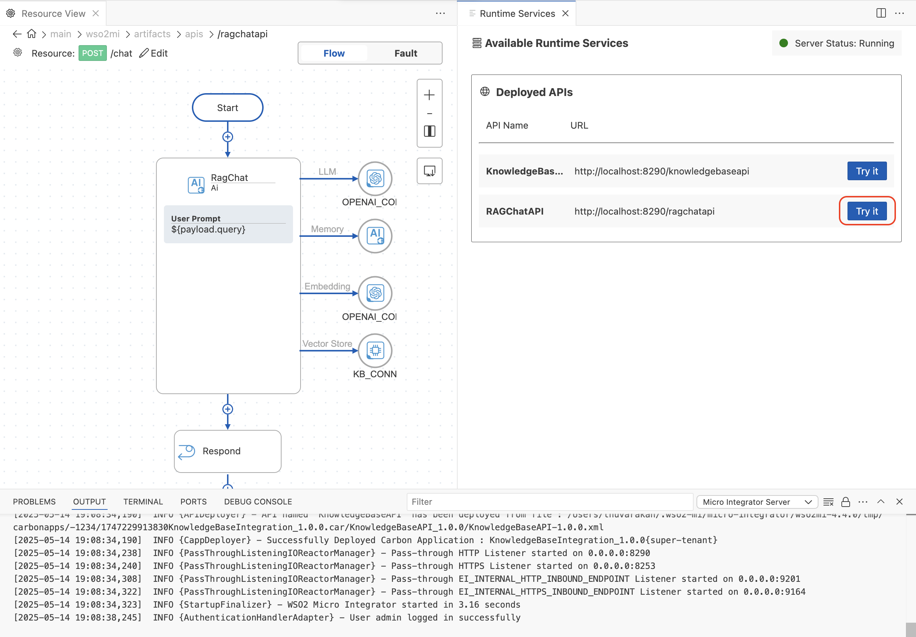Viewport: 916px width, 637px height.
Task: Open the LLM OPENAI_CONN connection icon
Action: coord(375,178)
